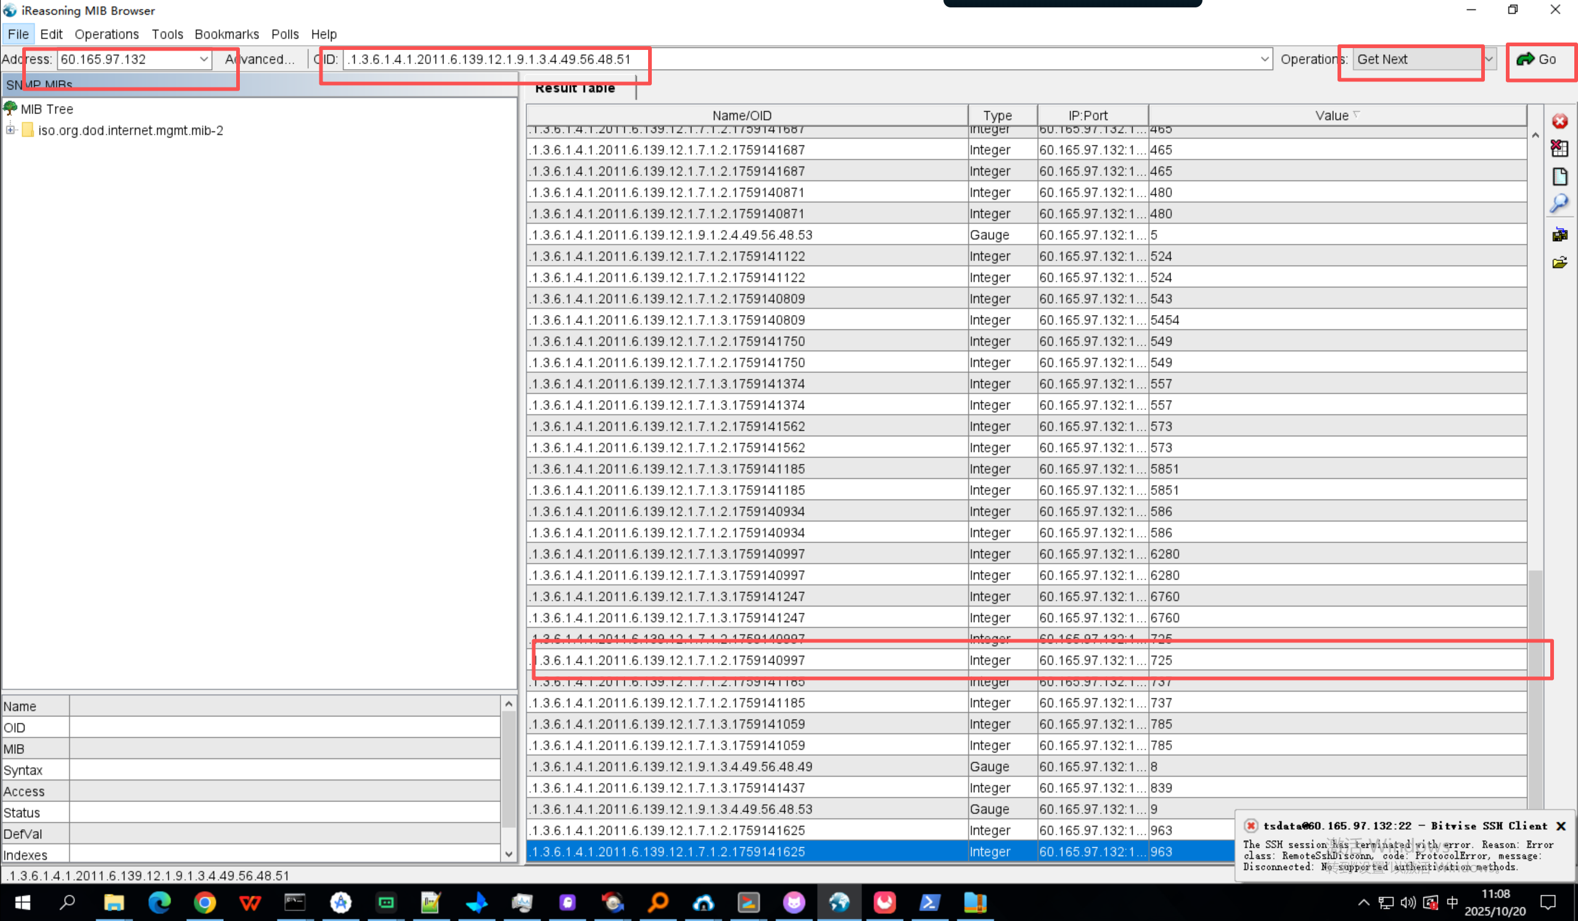The image size is (1578, 921).
Task: Expand the iso.org.dod.internet.mgmt.mib-2 tree node
Action: [10, 130]
